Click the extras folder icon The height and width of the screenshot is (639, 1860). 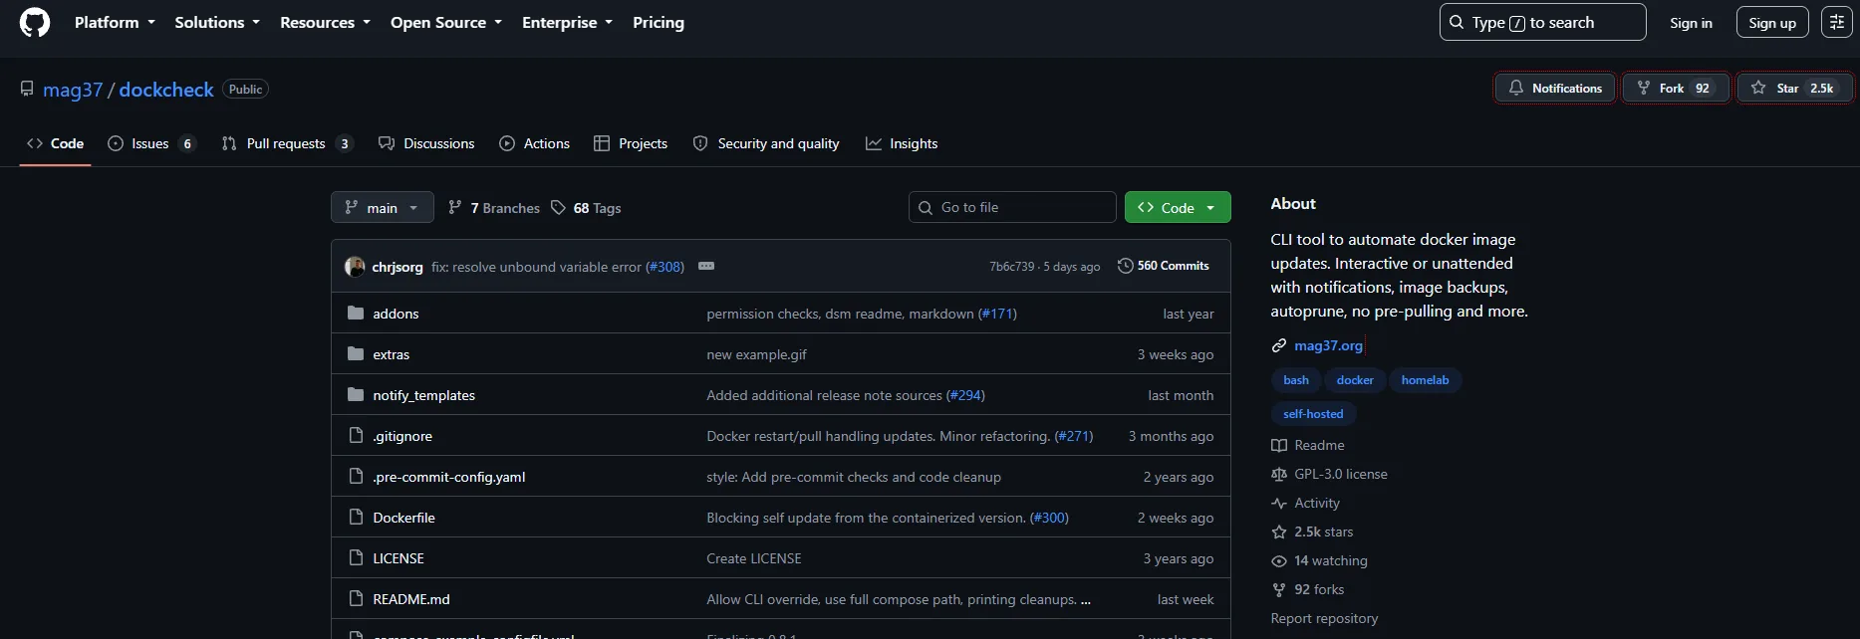[x=356, y=353]
